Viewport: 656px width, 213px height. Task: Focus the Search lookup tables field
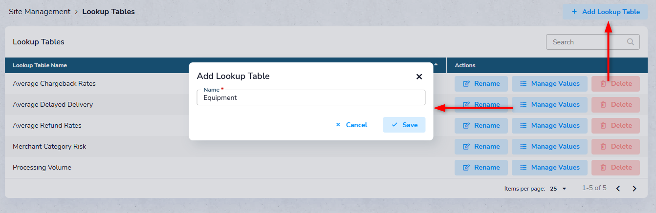pos(587,42)
